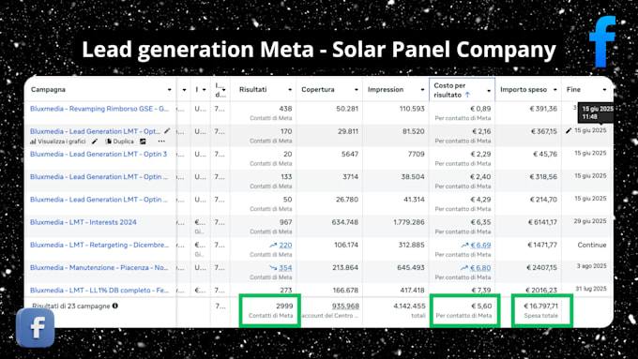Open campaign Bluxmedia - Lead Generation LMT - Optin 3
The width and height of the screenshot is (638, 359).
(99, 154)
